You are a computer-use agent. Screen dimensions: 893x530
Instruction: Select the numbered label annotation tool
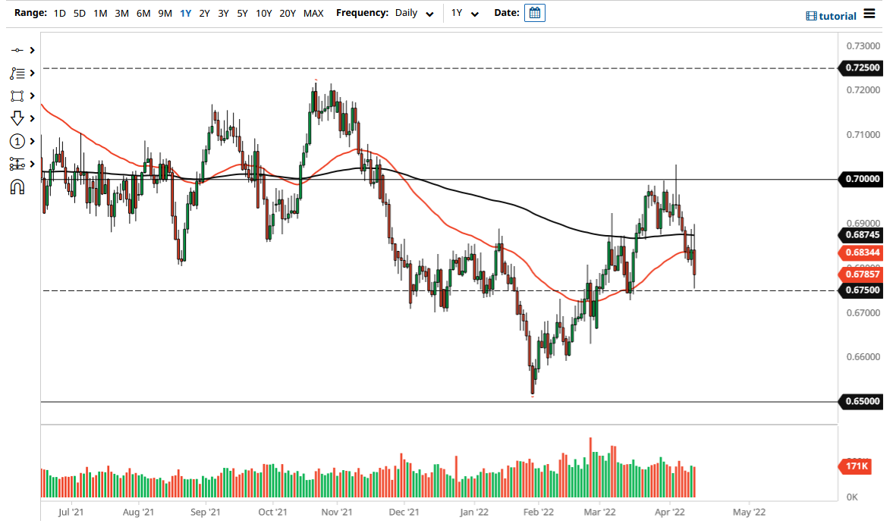point(17,141)
